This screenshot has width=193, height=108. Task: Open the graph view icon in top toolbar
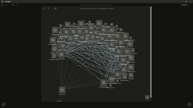point(17,5)
